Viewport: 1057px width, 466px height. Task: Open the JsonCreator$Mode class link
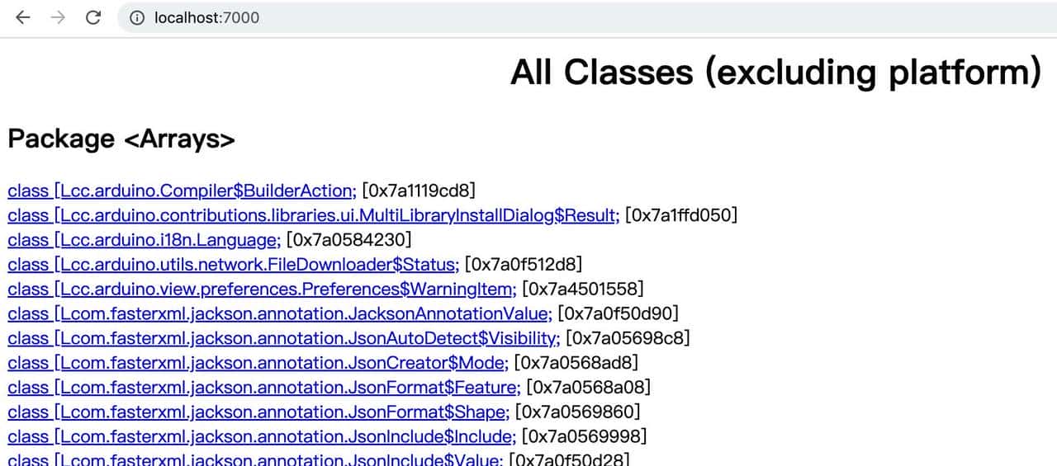[257, 363]
